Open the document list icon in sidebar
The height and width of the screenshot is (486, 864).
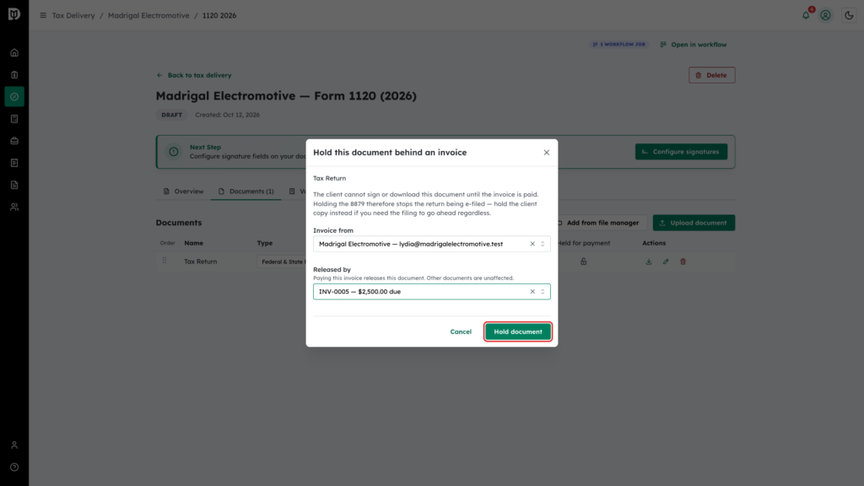click(x=14, y=185)
